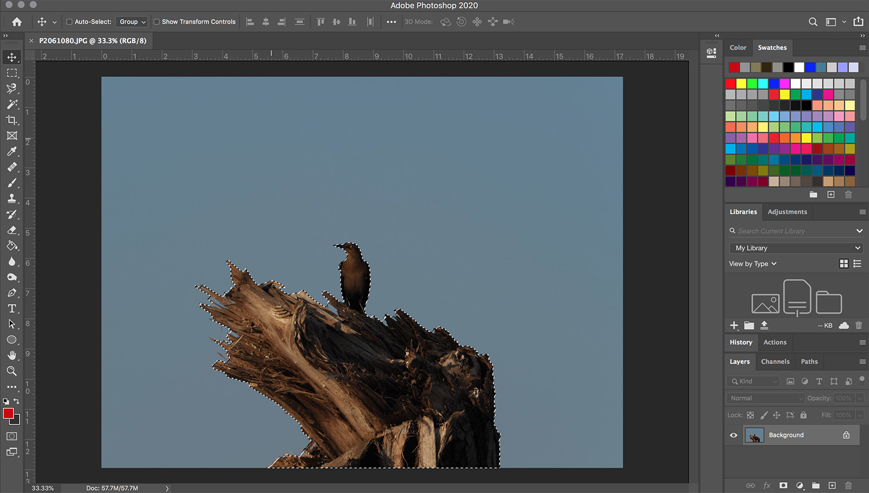Create a new layer in the Layers panel
Image resolution: width=869 pixels, height=493 pixels.
click(832, 486)
